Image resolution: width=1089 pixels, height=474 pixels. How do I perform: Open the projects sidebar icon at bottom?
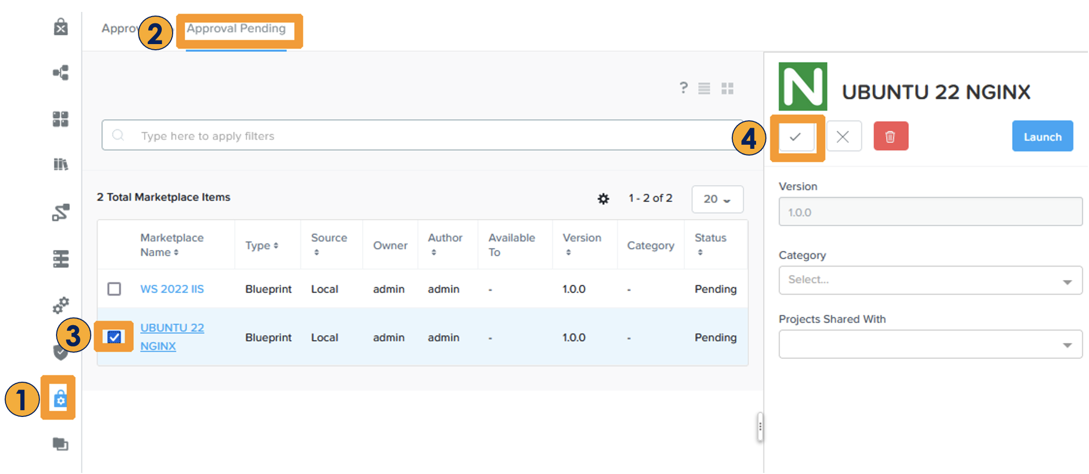[61, 444]
